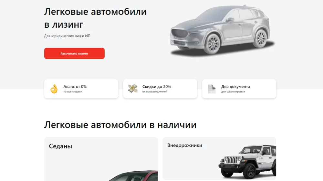
Task: Click the на все модели subtitle
Action: pos(73,92)
